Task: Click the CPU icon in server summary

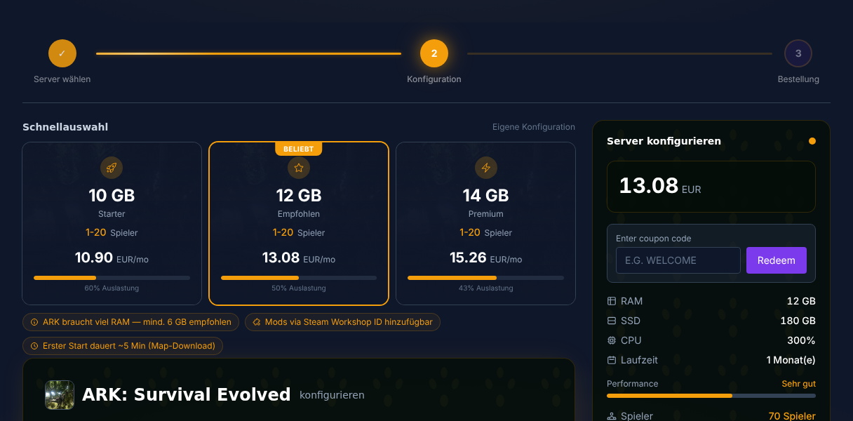Action: click(612, 340)
